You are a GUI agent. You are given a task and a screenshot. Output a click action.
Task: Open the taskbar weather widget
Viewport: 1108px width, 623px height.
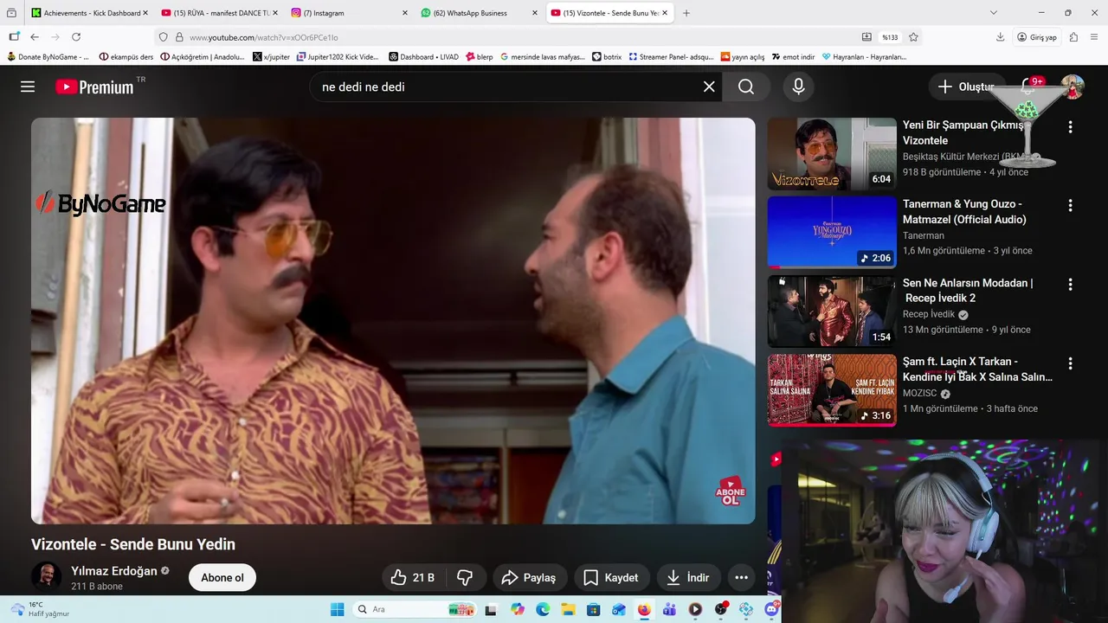[39, 609]
